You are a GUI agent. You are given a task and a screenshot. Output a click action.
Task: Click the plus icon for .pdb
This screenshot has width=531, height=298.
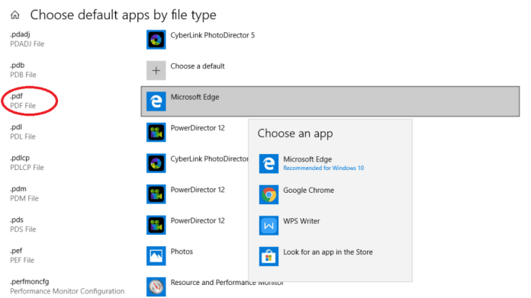[x=156, y=70]
